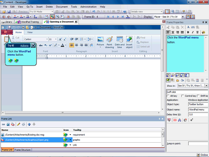Click Replace in WordPad Editing group

pos(142,42)
